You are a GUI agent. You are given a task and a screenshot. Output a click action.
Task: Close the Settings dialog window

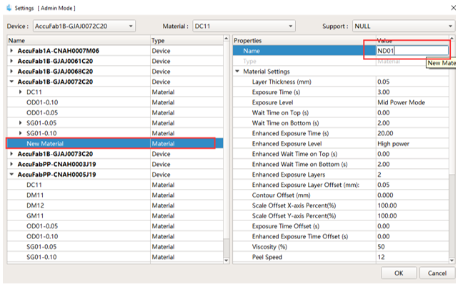[453, 8]
